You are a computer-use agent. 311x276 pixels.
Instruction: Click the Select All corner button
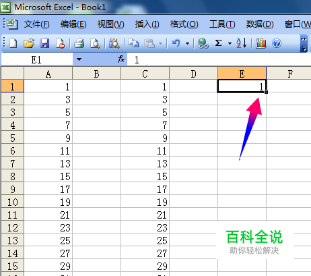[12, 73]
